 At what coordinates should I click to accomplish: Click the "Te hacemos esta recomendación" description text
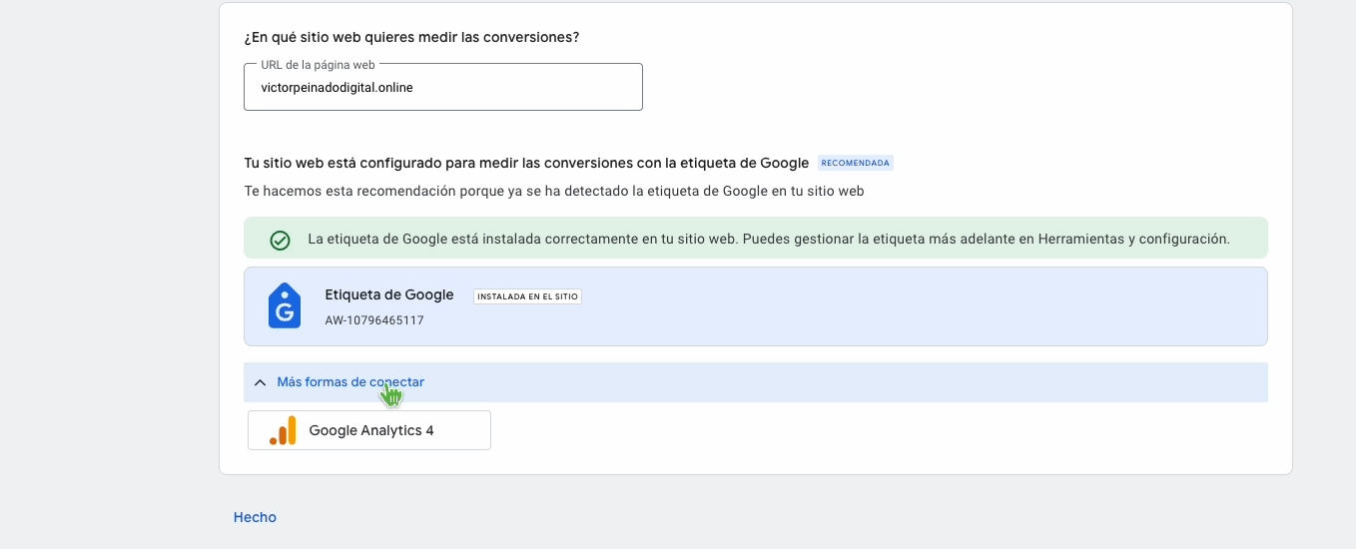553,191
